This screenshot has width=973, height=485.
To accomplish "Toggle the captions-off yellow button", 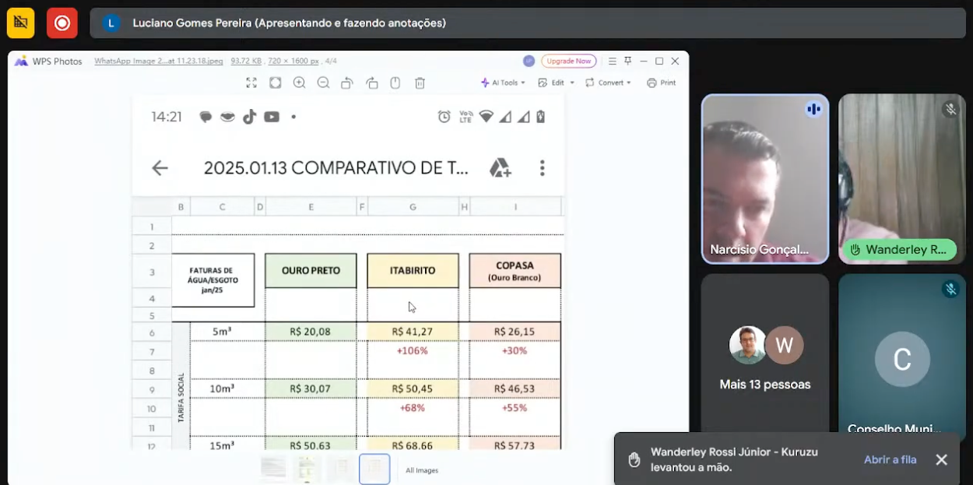I will click(21, 23).
